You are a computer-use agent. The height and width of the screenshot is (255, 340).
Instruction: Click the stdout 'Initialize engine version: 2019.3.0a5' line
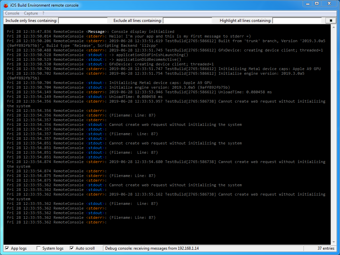tap(119, 87)
